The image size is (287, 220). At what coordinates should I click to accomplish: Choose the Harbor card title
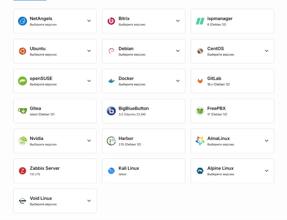click(x=126, y=138)
